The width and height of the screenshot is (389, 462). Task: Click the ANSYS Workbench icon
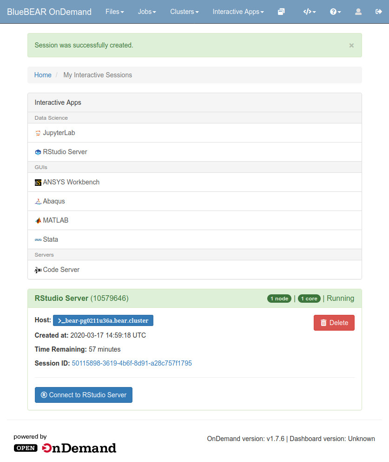click(x=38, y=183)
